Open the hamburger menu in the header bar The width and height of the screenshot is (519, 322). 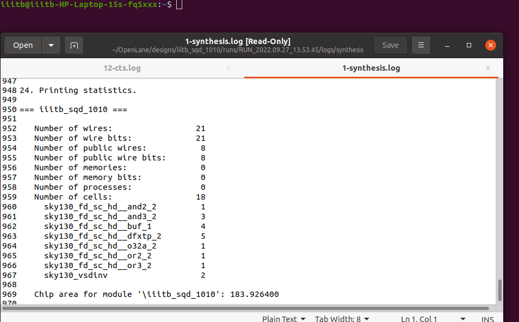click(421, 45)
